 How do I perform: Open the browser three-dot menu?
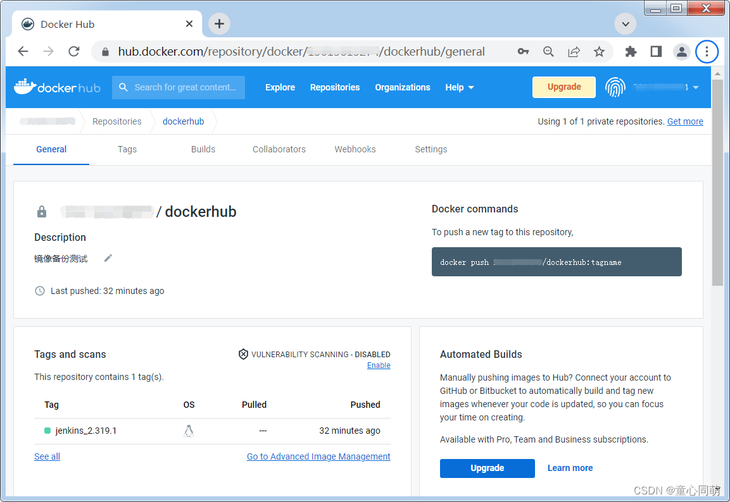[707, 51]
